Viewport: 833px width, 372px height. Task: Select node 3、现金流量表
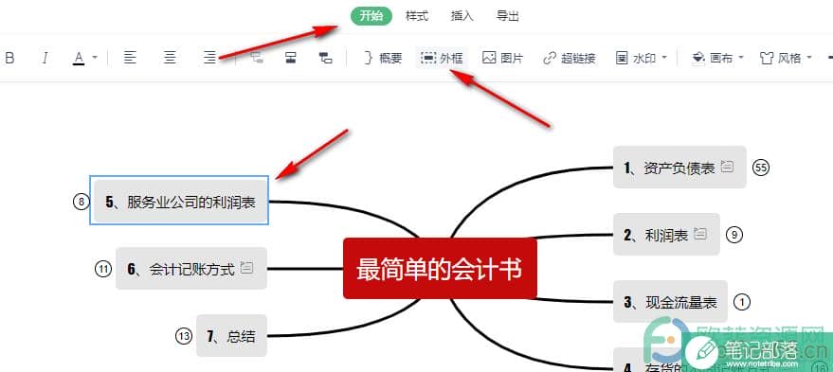pos(670,301)
